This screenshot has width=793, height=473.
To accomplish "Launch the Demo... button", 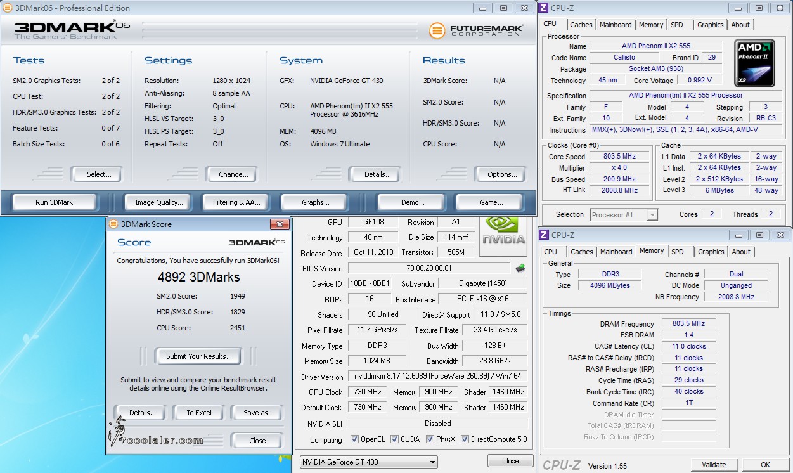I will click(x=413, y=202).
